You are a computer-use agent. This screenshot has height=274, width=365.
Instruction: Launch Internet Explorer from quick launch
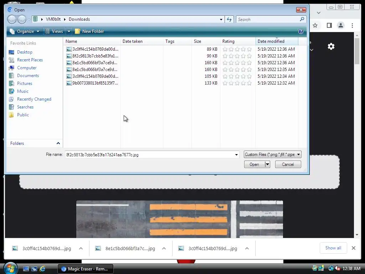coord(42,269)
